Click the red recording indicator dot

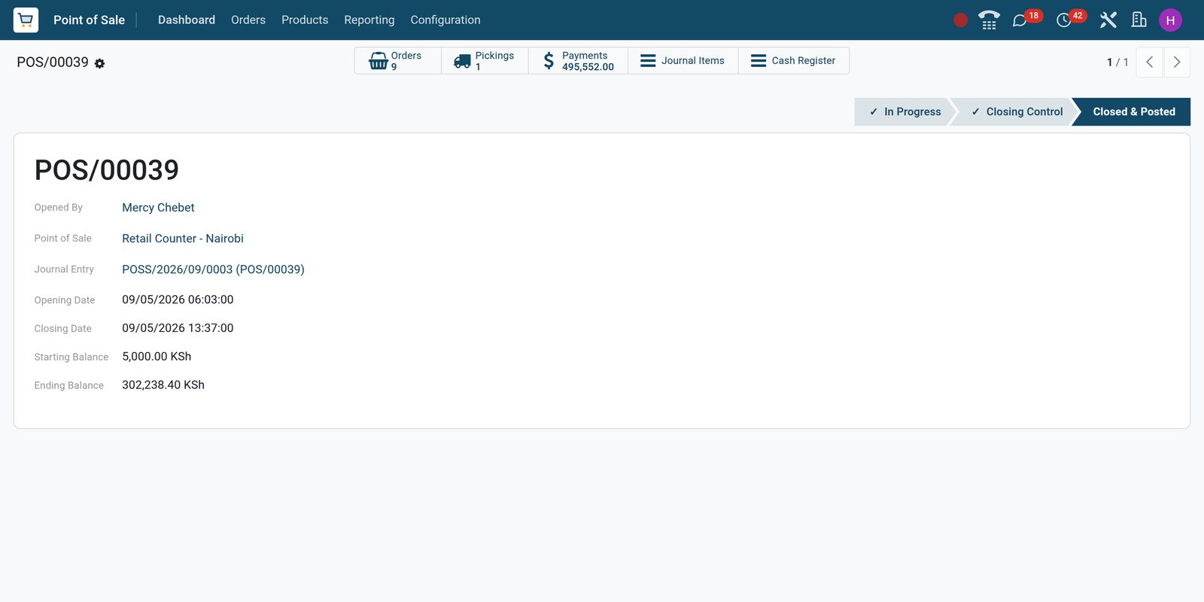pyautogui.click(x=960, y=20)
